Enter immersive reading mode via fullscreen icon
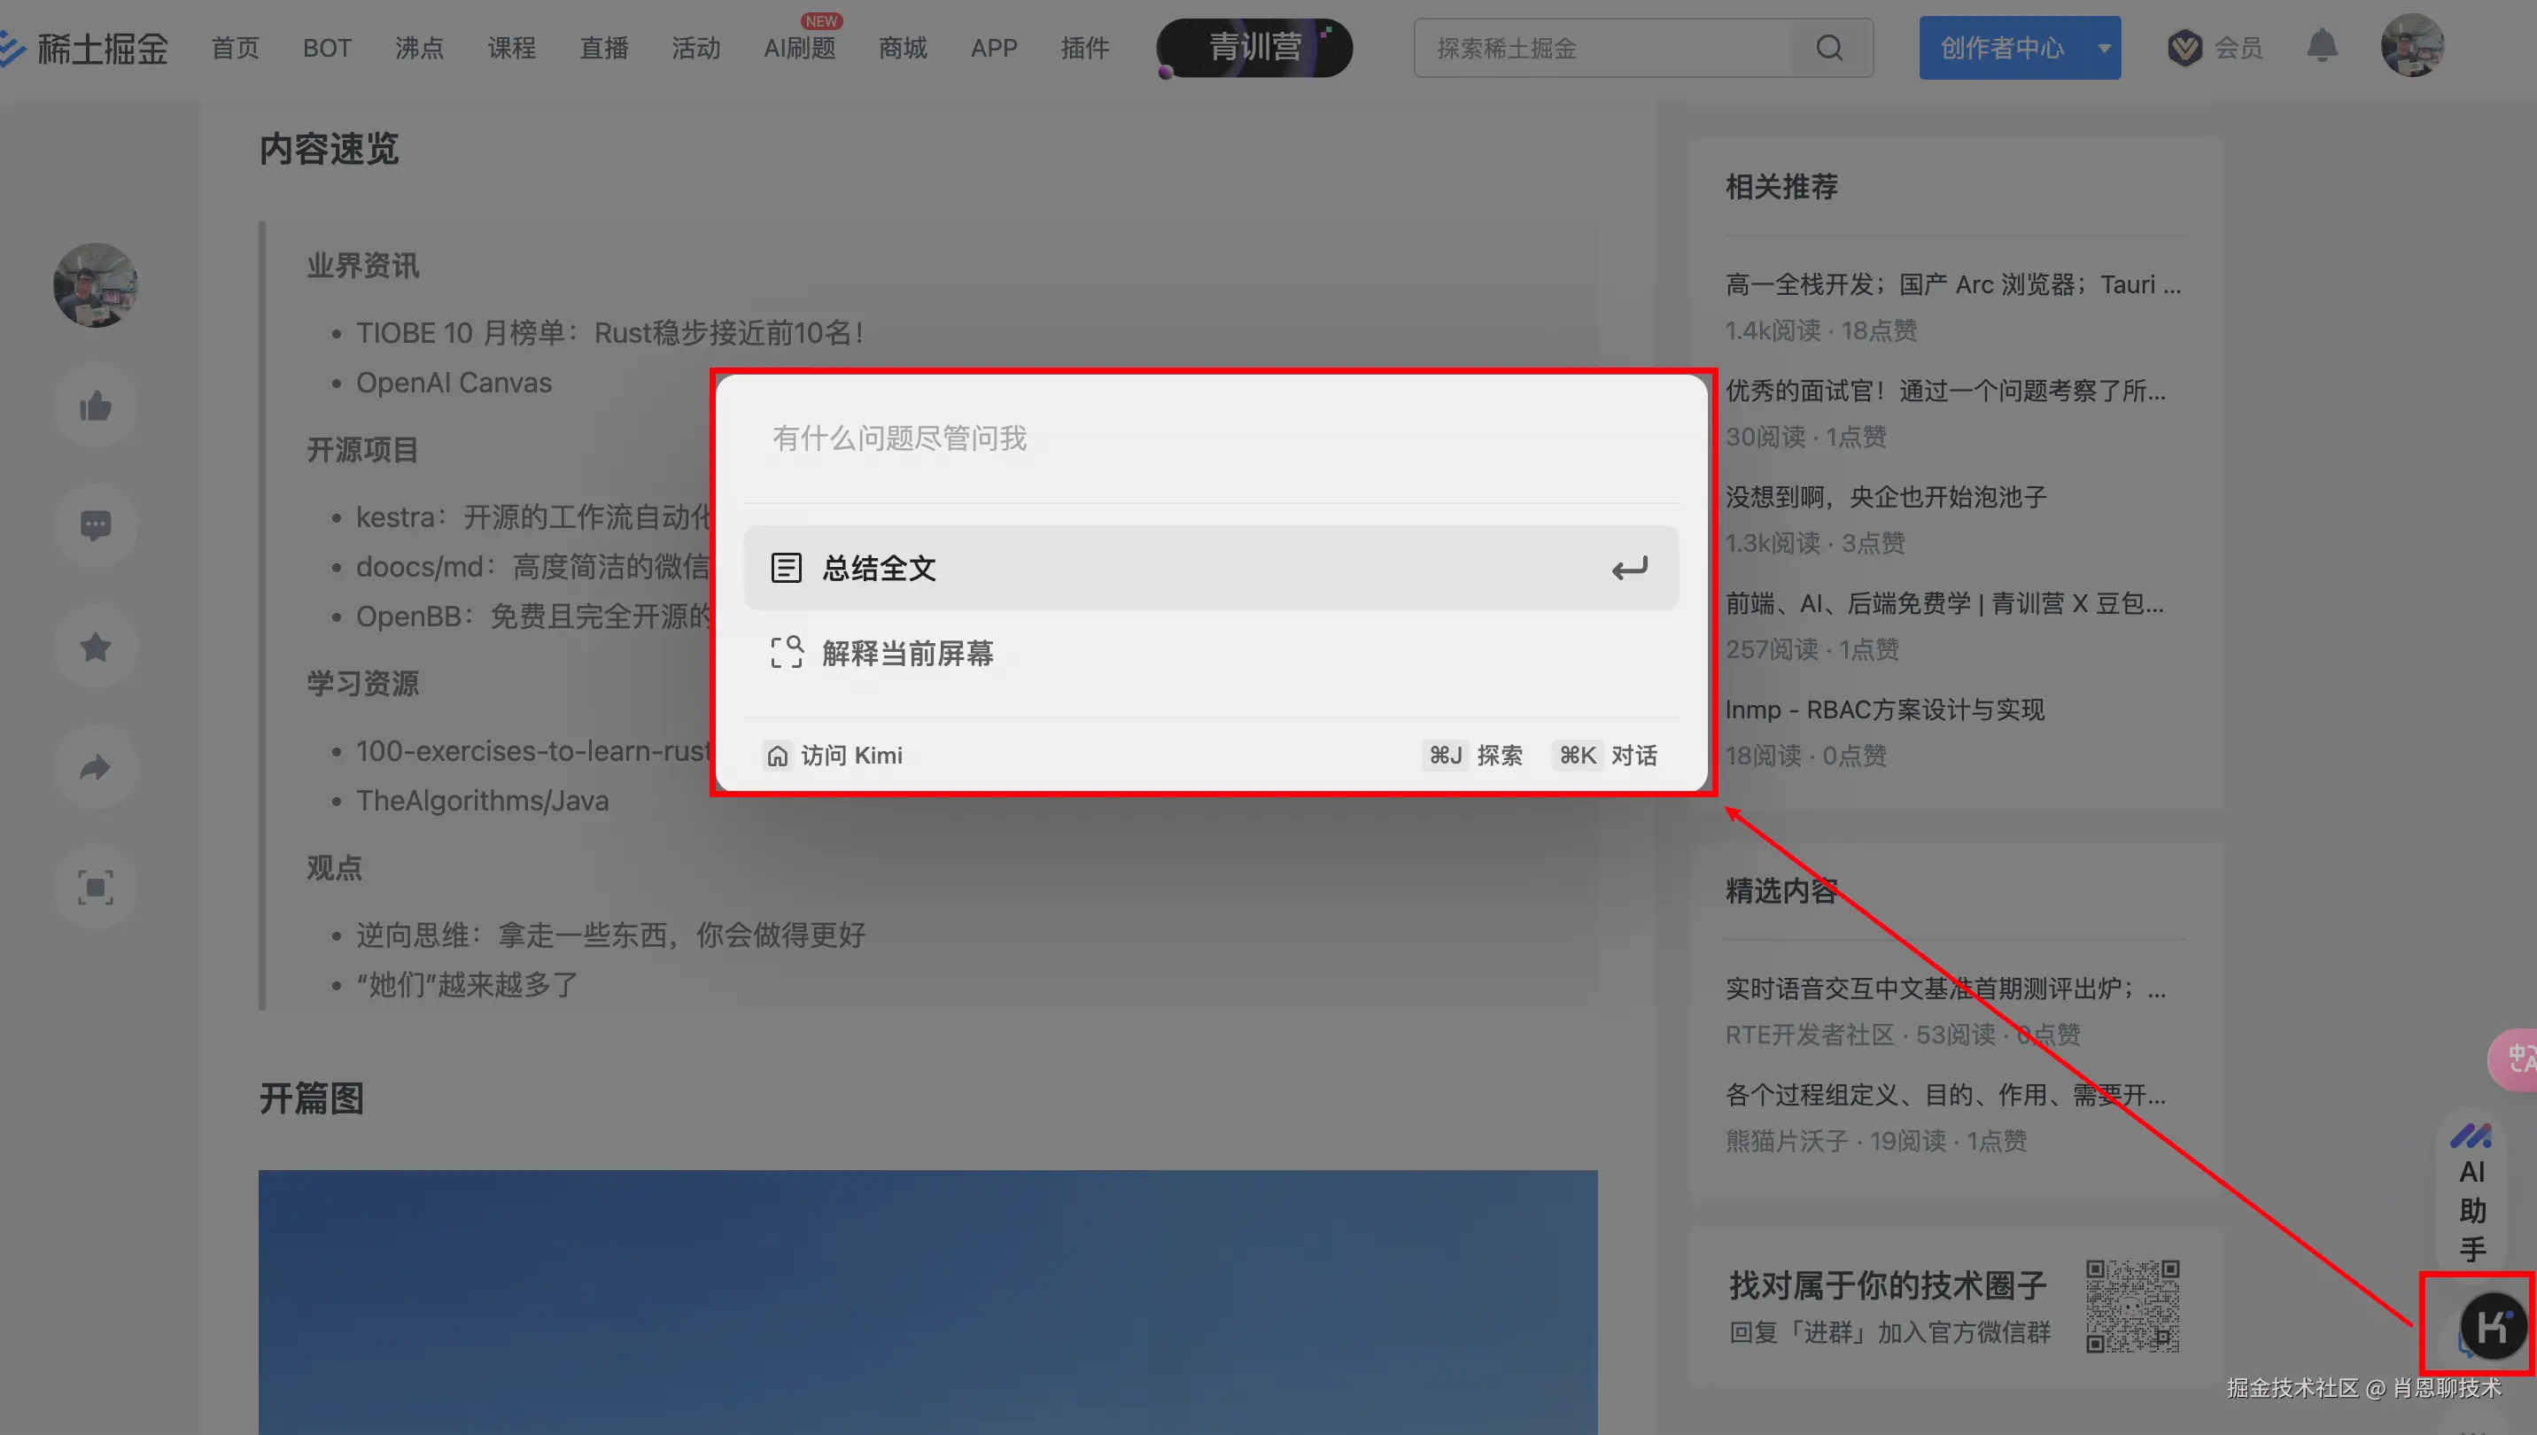Screen dimensions: 2537x1435 pyautogui.click(x=96, y=887)
